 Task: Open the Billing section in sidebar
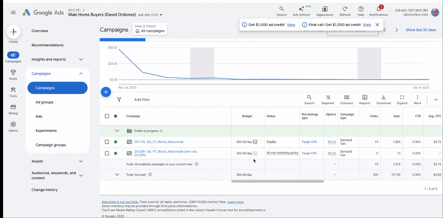[x=13, y=109]
